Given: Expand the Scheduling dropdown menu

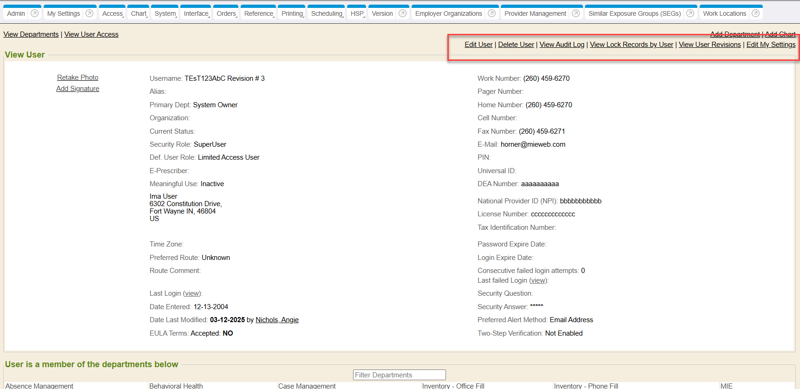Looking at the screenshot, I should tap(327, 13).
